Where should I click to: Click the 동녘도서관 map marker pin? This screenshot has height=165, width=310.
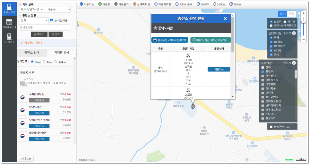(x=193, y=107)
